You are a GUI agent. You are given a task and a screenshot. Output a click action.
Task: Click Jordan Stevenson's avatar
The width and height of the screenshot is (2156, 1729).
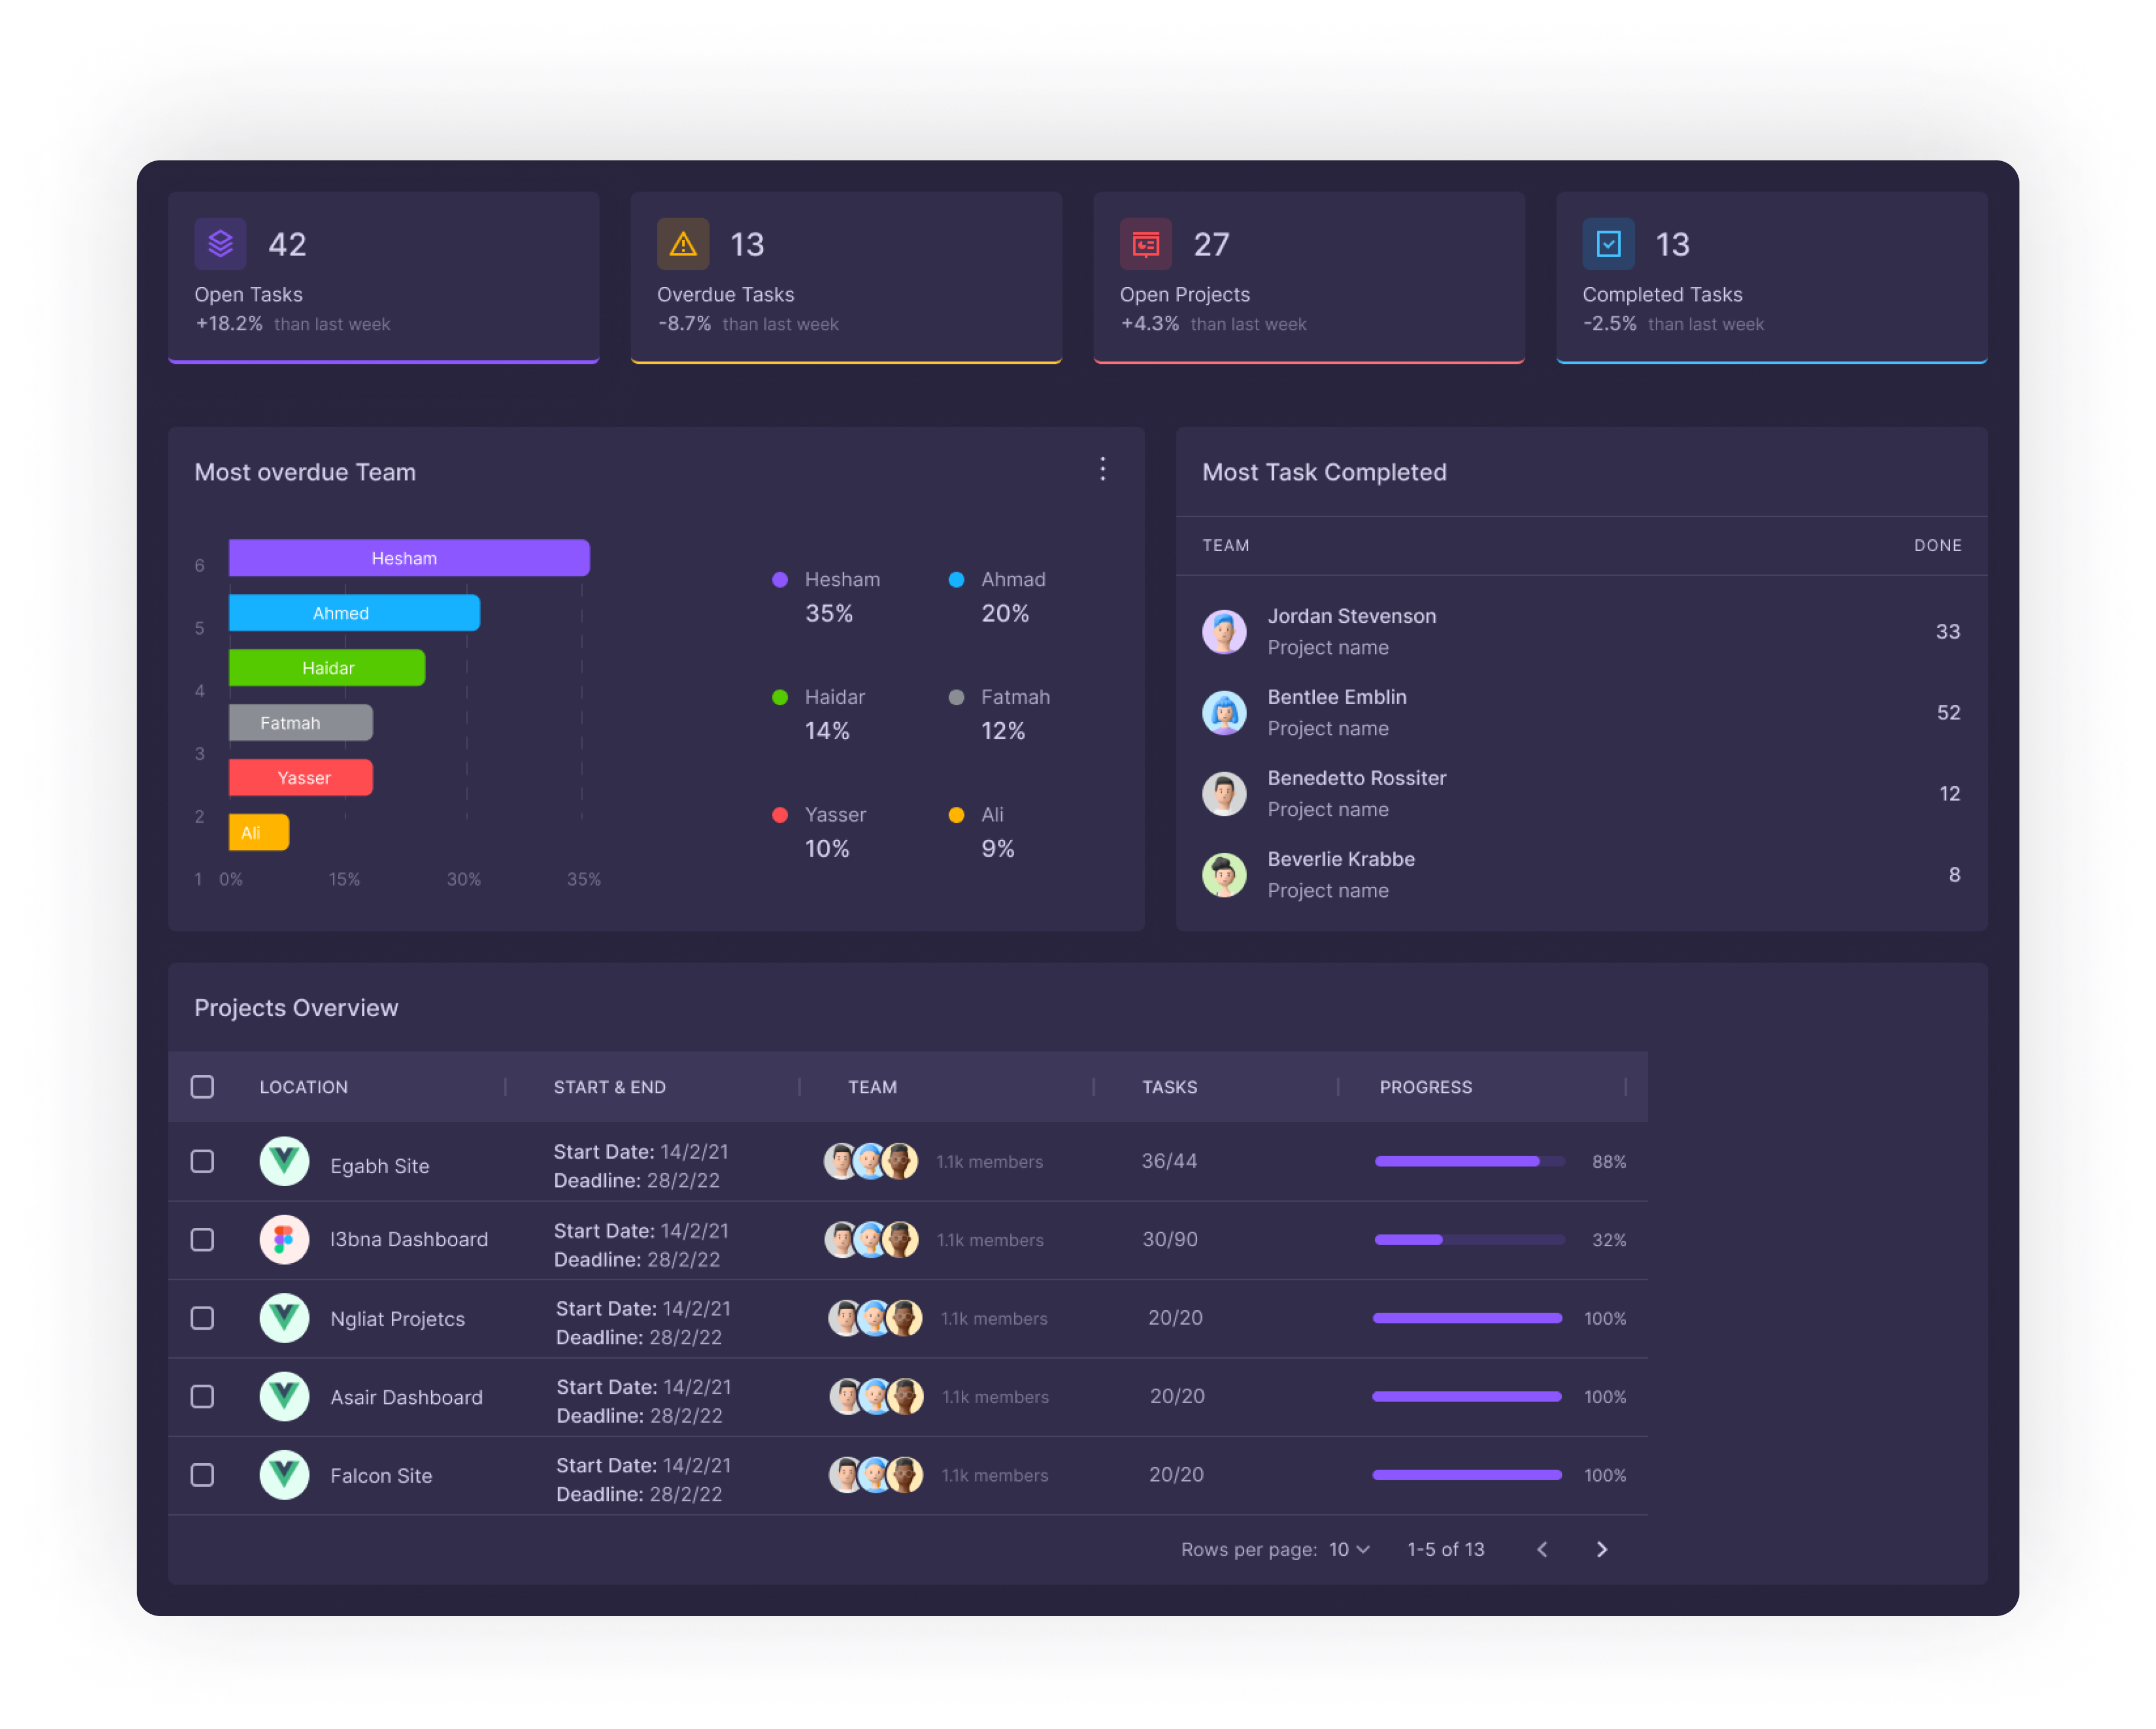point(1224,632)
